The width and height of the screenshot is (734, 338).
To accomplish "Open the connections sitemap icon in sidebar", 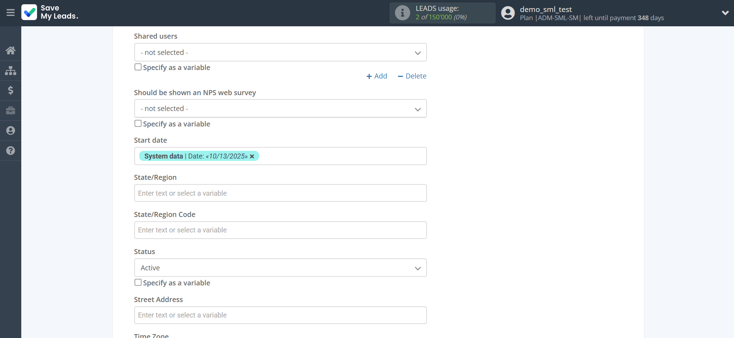I will 10,70.
